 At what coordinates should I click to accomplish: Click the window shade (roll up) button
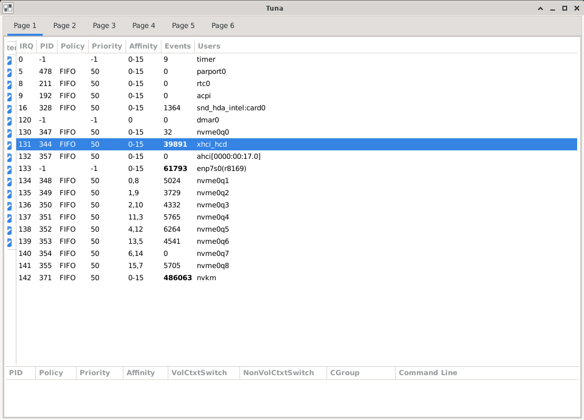[540, 8]
